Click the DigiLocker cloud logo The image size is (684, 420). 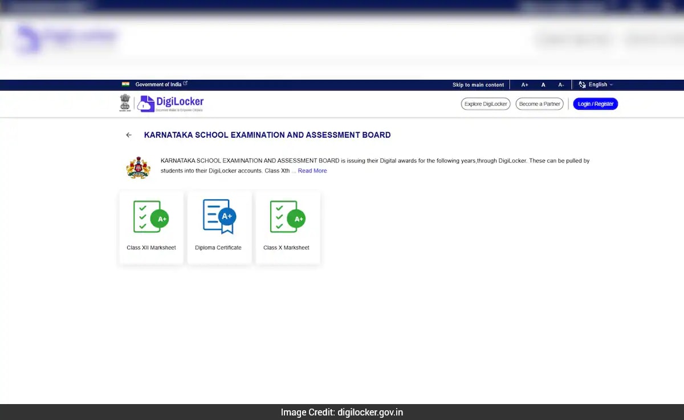click(146, 104)
